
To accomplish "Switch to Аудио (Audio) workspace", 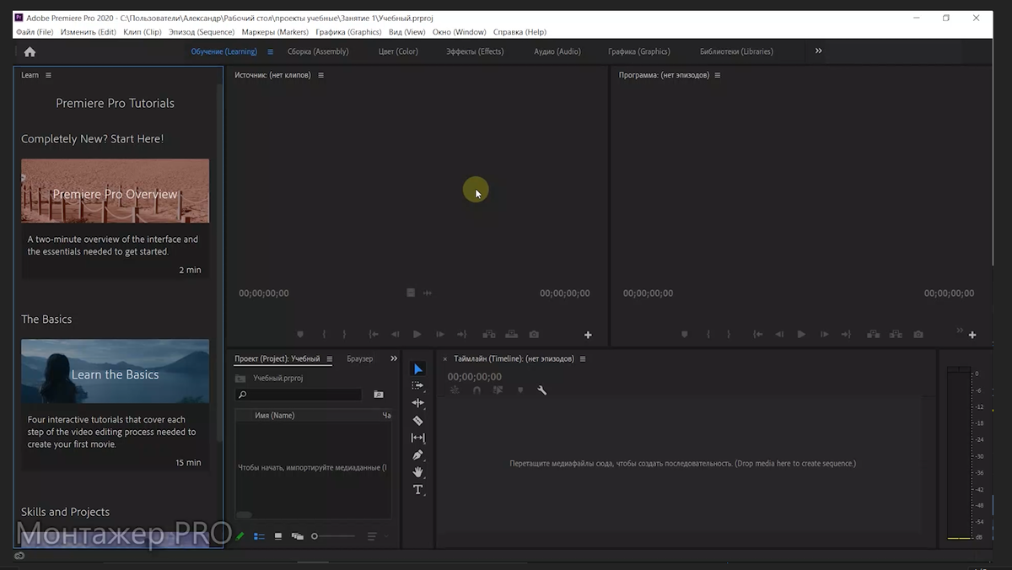I will coord(557,51).
